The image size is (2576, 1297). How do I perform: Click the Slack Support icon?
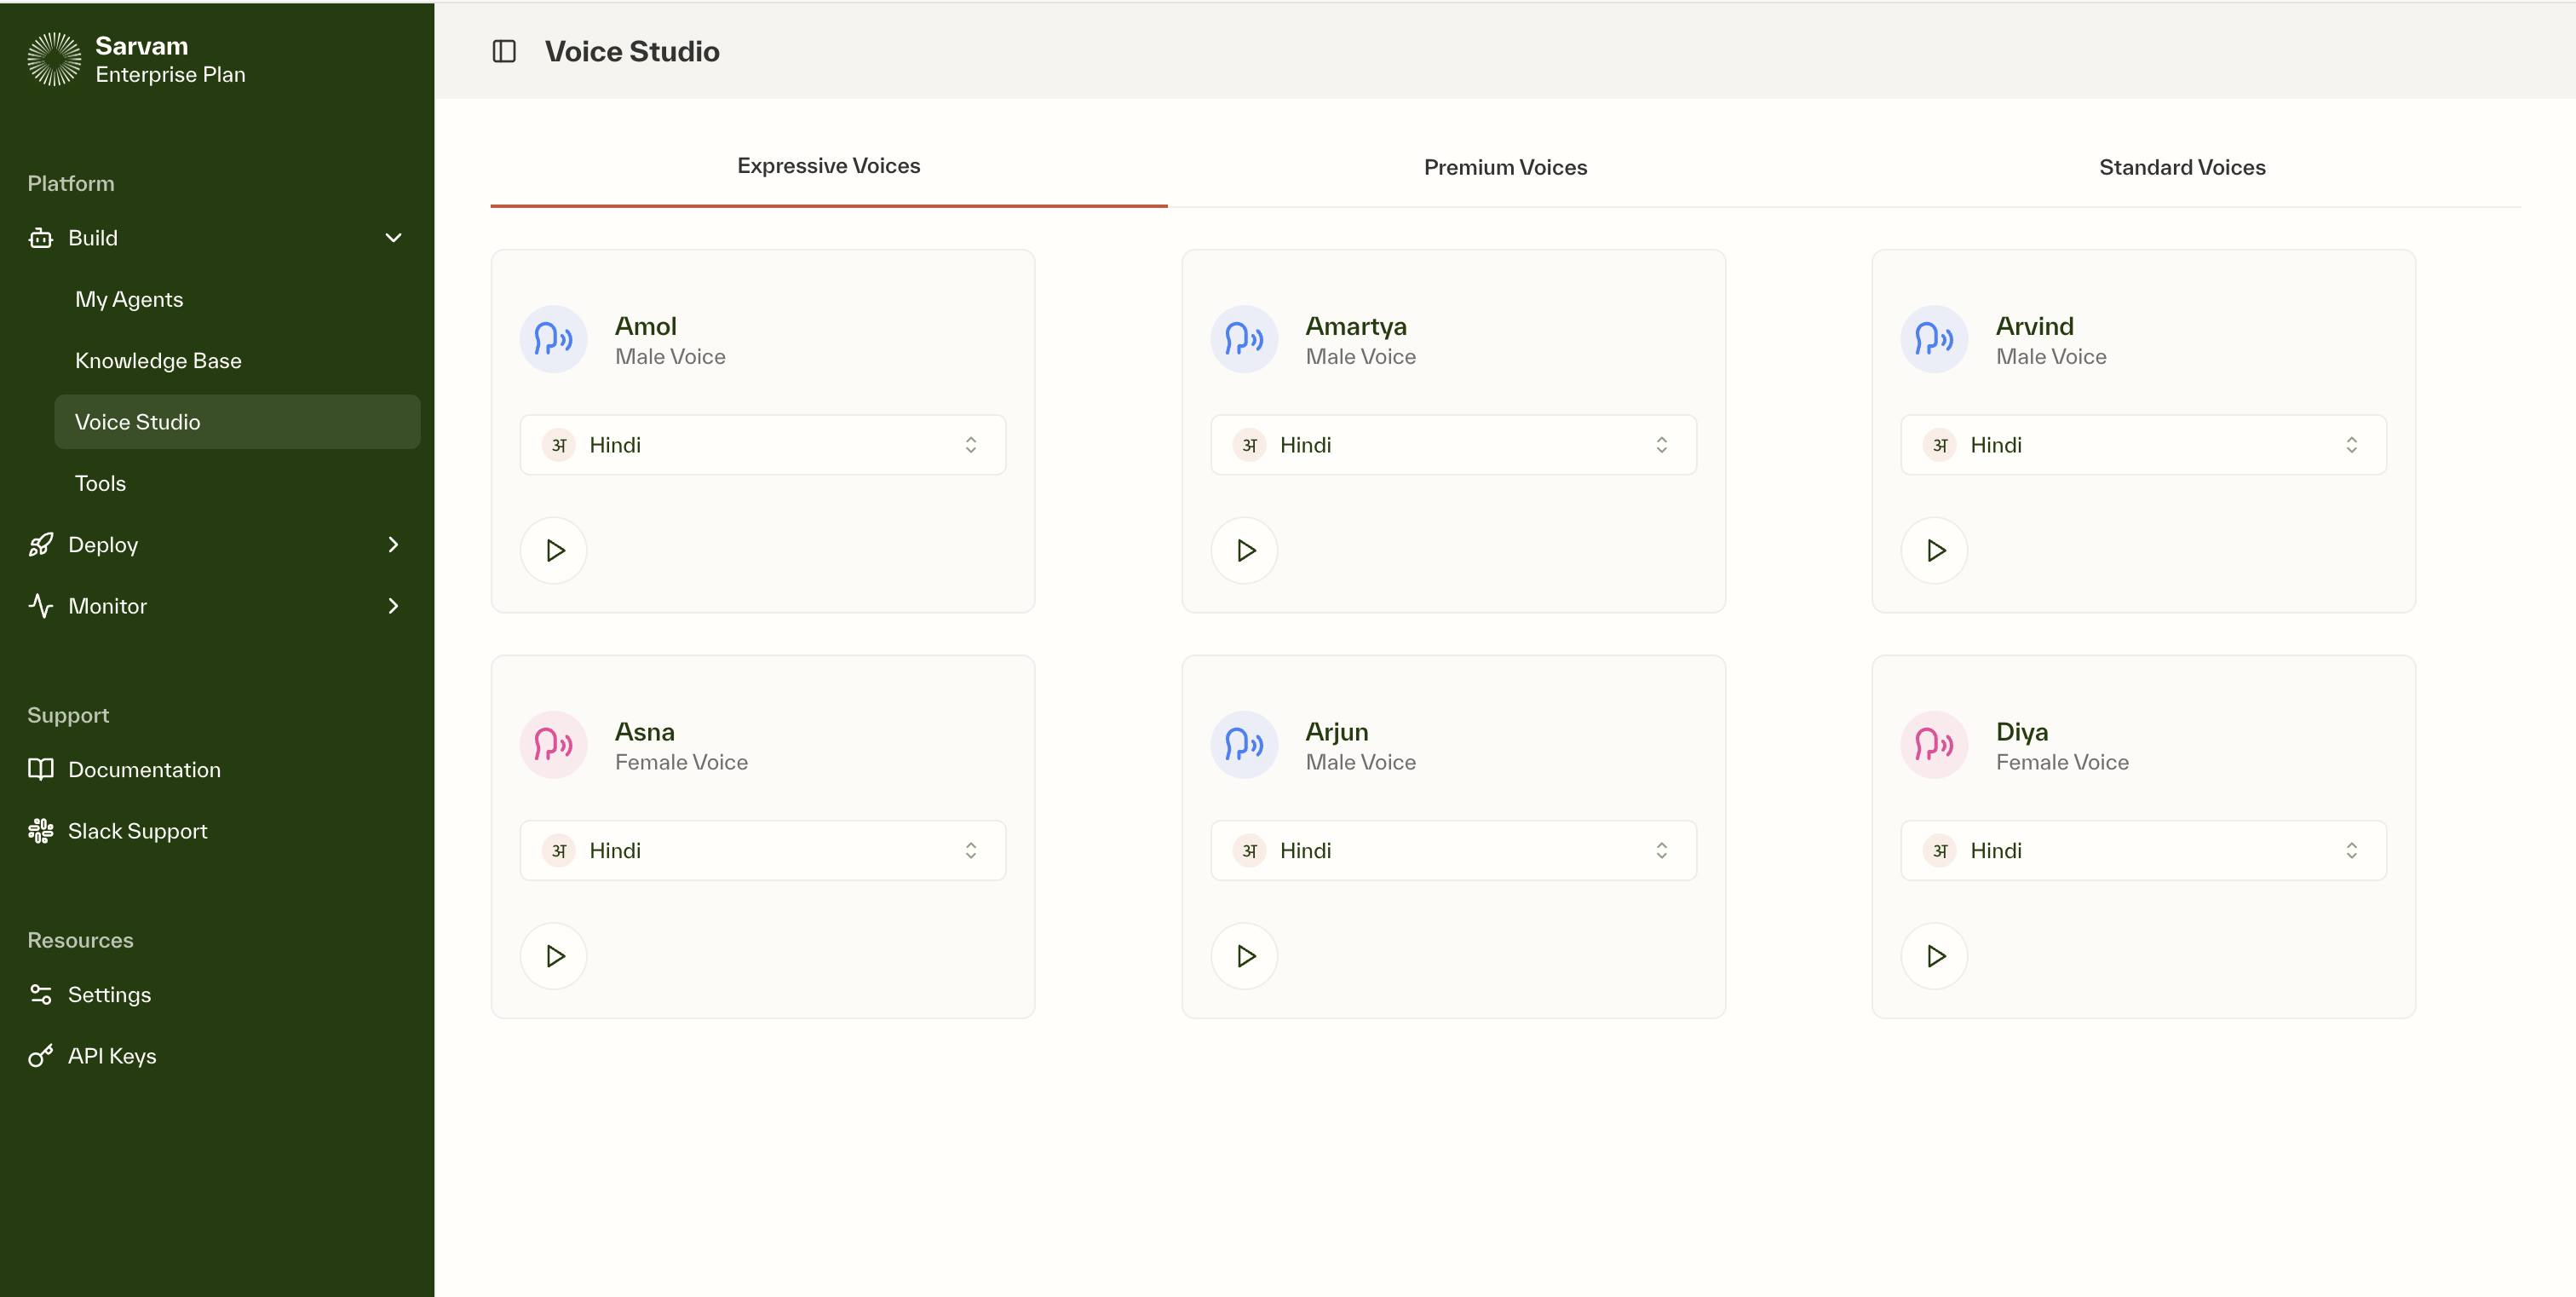(41, 831)
